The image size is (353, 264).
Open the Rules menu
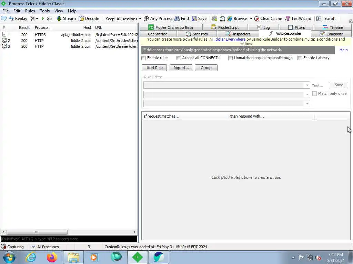[30, 11]
